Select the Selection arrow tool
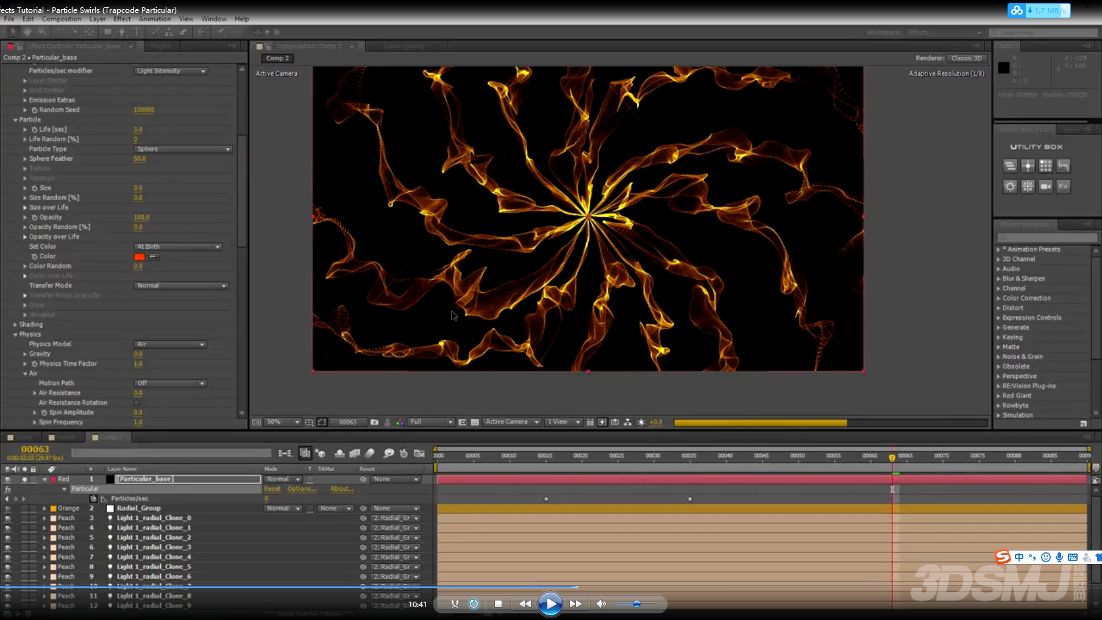1102x620 pixels. 13,32
